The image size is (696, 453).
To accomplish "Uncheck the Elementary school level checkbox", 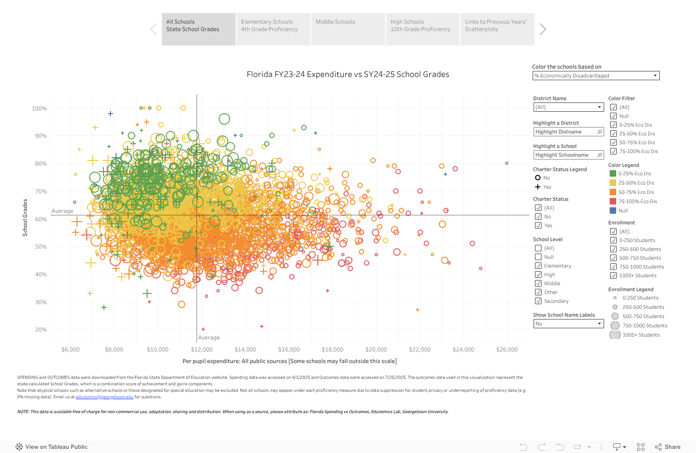I will [x=538, y=266].
